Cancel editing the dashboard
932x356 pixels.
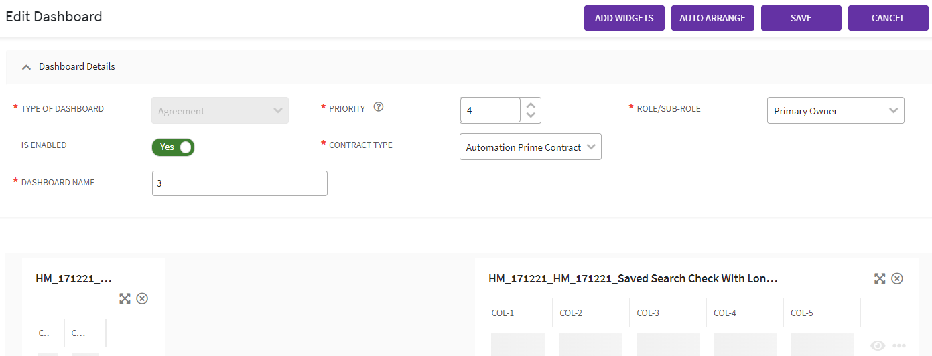tap(888, 18)
